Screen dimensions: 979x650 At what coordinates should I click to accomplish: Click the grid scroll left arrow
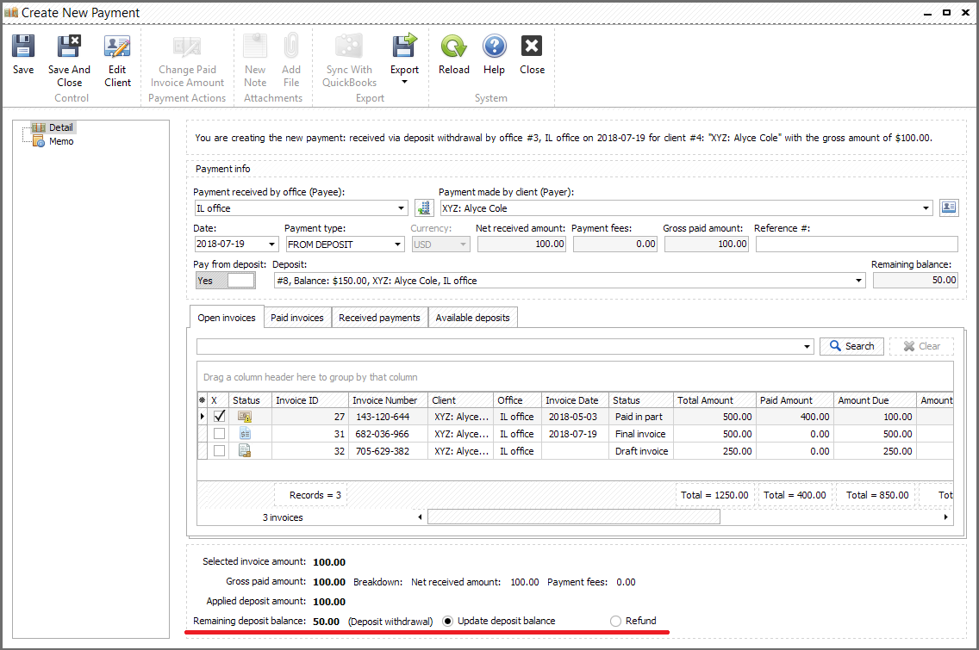[420, 517]
